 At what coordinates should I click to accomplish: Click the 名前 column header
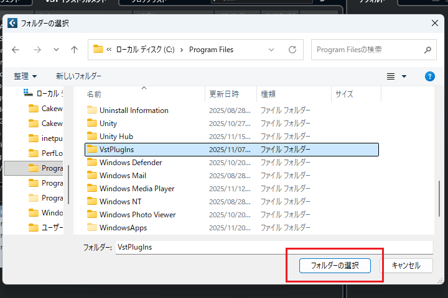[95, 94]
